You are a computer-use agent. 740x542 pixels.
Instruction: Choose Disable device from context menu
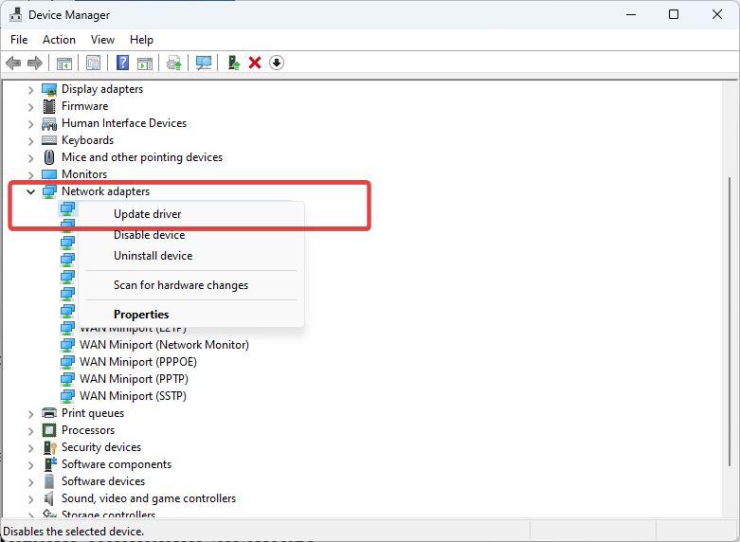pos(191,235)
